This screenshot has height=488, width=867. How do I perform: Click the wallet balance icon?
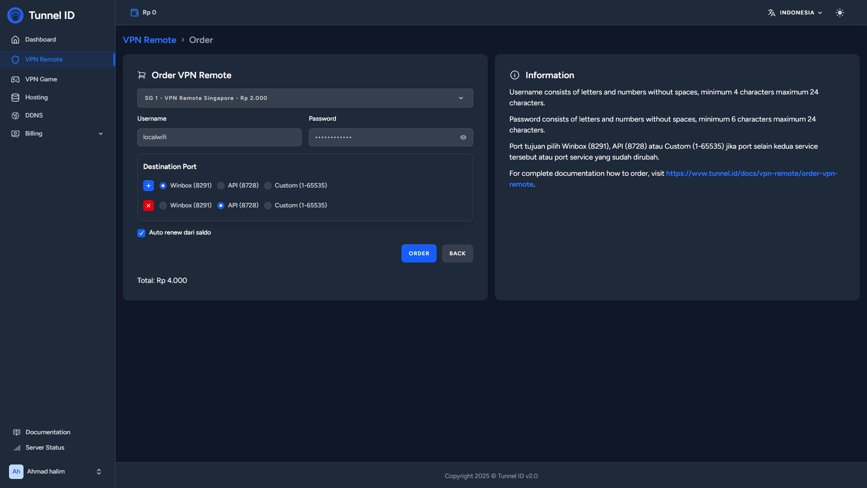point(135,13)
